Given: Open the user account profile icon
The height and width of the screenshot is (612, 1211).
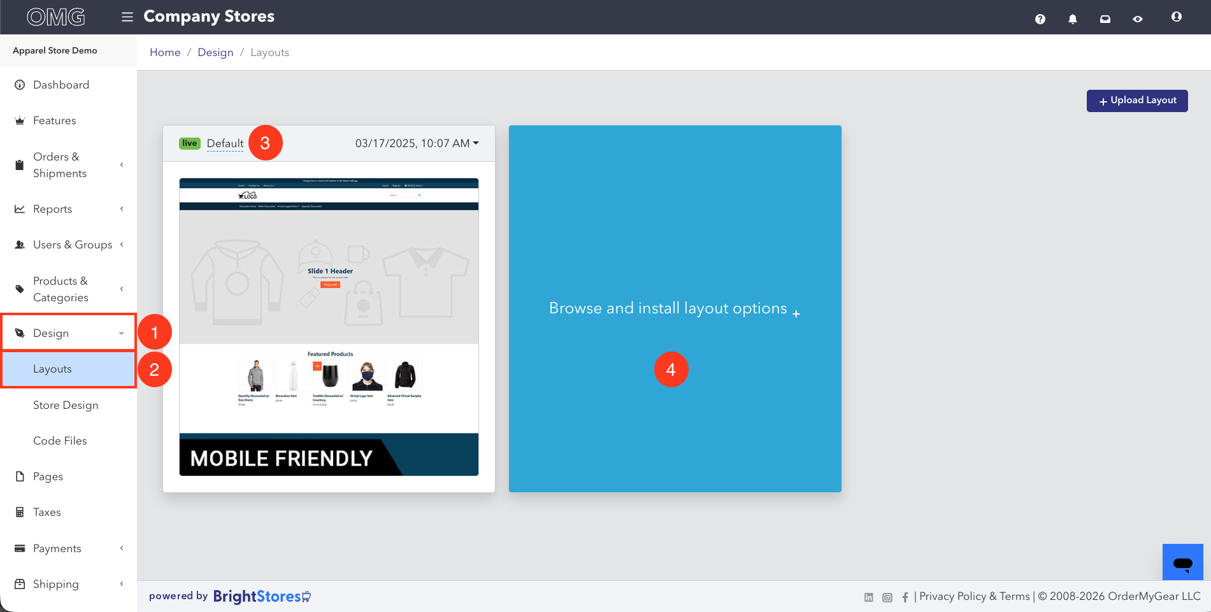Looking at the screenshot, I should (x=1177, y=17).
